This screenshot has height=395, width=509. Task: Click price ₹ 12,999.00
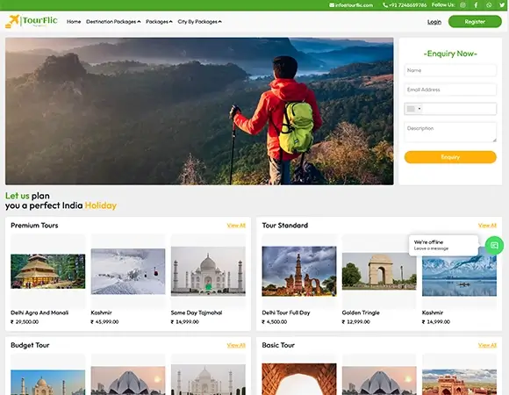[x=355, y=321]
